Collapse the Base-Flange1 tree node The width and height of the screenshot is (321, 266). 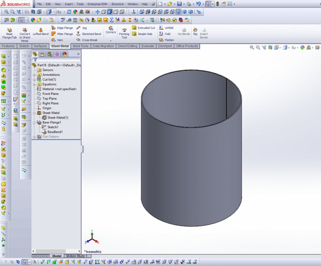point(34,122)
